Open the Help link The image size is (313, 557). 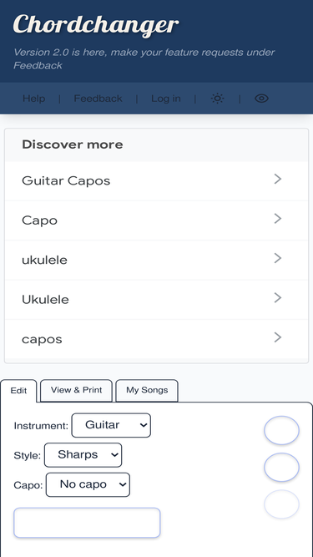pyautogui.click(x=33, y=99)
